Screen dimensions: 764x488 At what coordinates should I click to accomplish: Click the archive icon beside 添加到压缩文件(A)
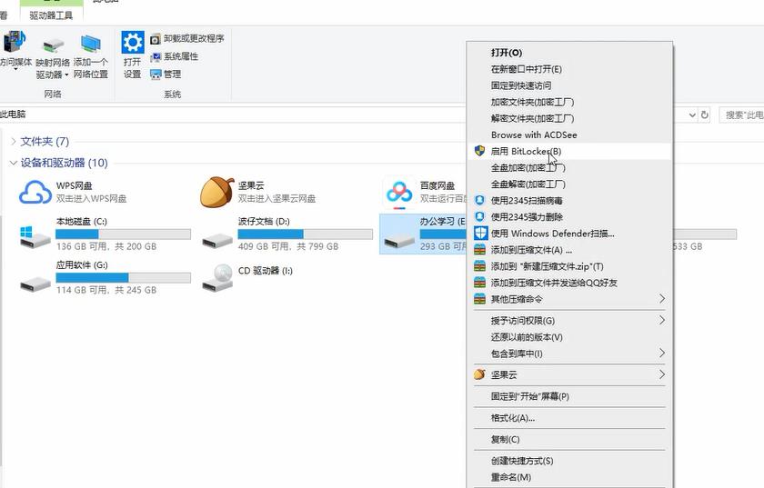480,250
